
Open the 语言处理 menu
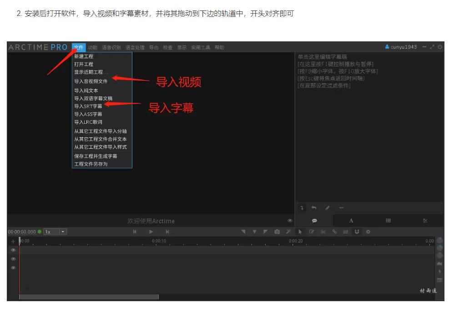[135, 47]
